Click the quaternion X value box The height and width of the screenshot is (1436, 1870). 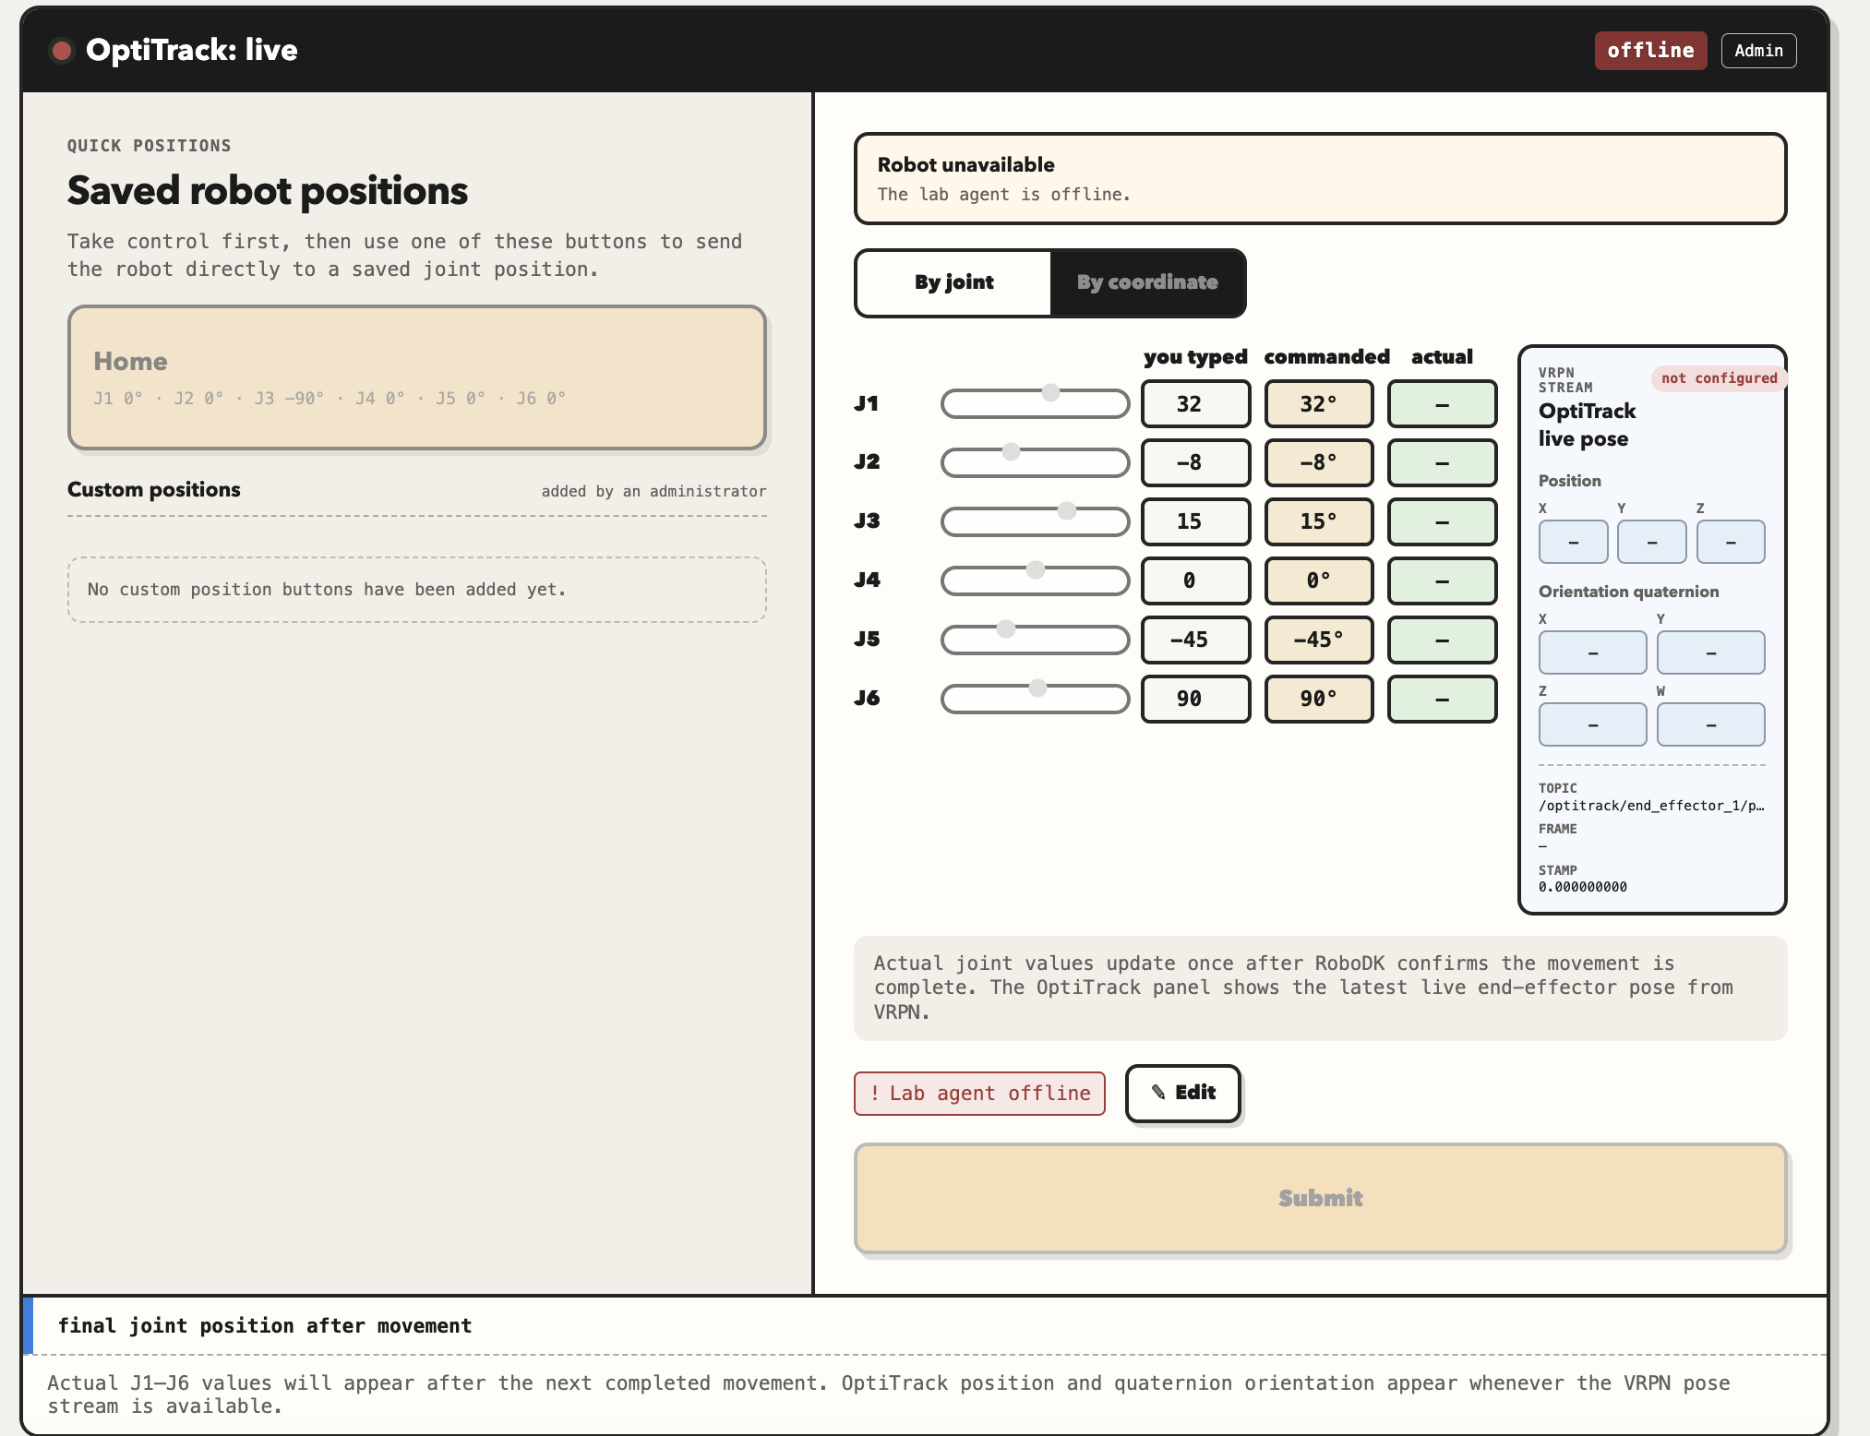point(1592,652)
